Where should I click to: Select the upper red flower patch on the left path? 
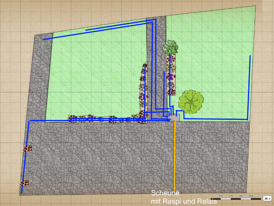(28, 149)
